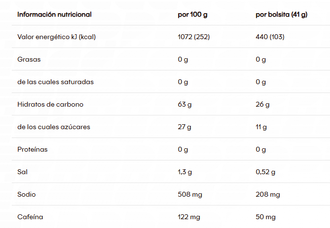Click the '26 g' carbohydrate value
330x228 pixels.
pos(263,105)
